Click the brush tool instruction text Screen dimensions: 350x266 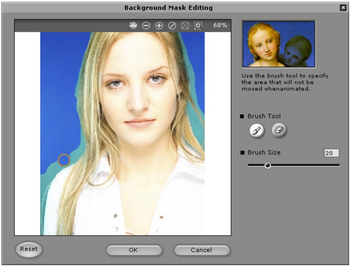click(285, 83)
